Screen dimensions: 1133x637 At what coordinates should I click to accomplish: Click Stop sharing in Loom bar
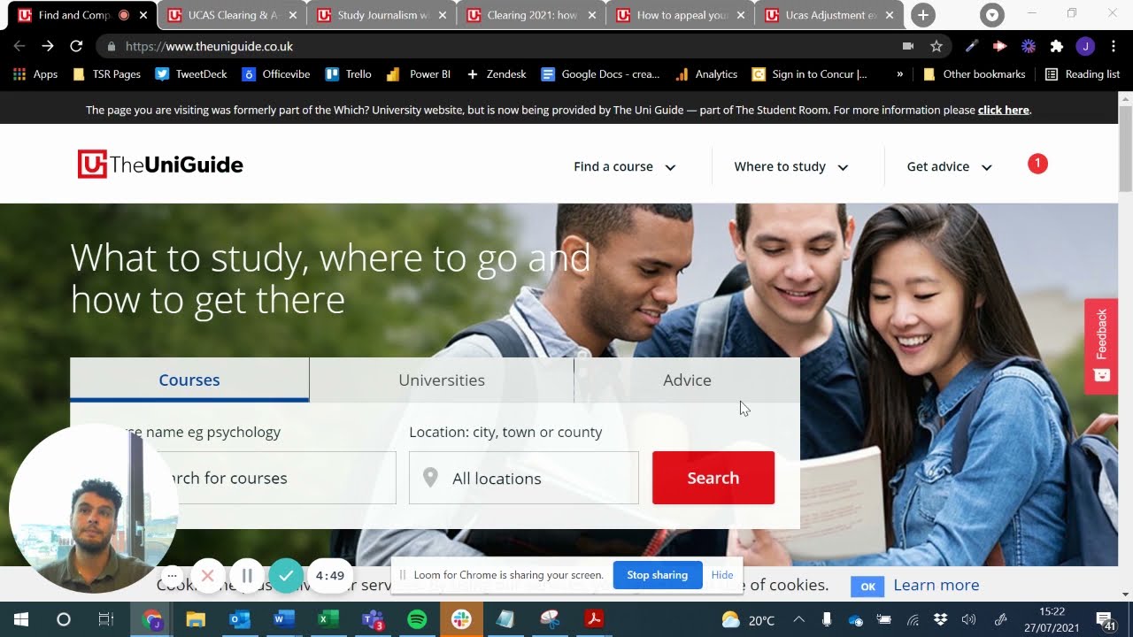[658, 575]
